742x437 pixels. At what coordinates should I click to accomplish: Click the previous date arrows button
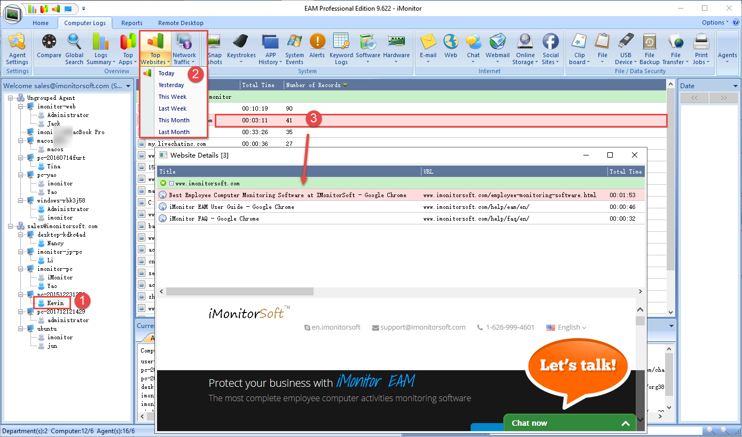tap(694, 98)
